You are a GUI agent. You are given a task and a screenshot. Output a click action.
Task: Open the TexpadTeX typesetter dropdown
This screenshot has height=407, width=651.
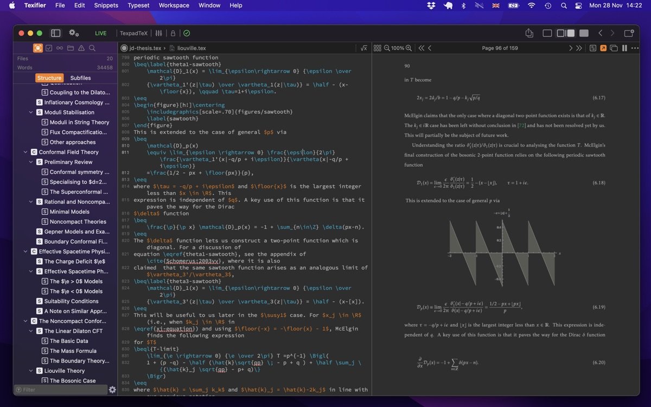click(x=133, y=33)
